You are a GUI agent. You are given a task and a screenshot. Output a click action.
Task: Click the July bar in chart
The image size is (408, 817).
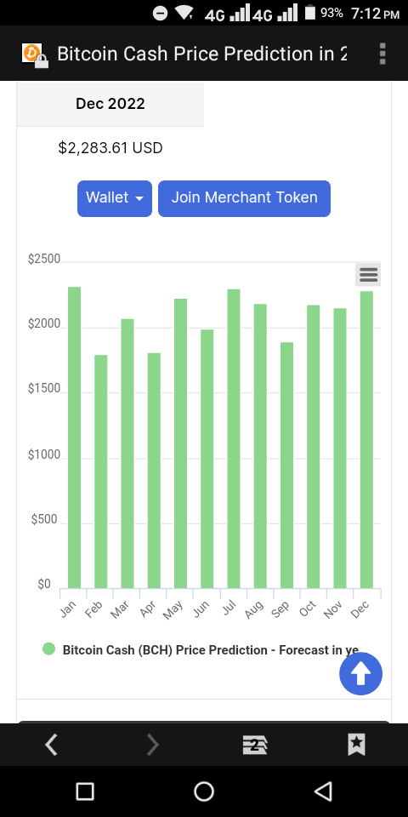point(234,439)
